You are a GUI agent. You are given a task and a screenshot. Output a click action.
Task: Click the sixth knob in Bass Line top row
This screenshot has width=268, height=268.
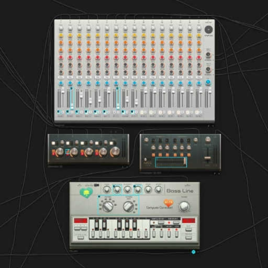click(159, 190)
